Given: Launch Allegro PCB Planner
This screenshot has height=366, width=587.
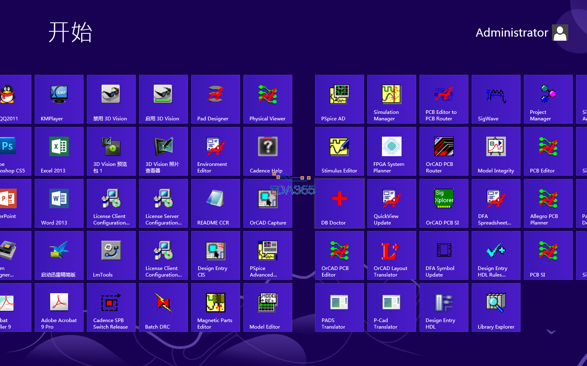Looking at the screenshot, I should point(548,203).
